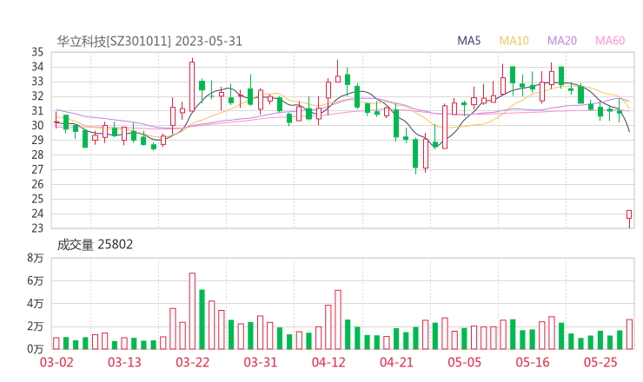
Task: Click the tallest red volume bar at 03-22
Action: point(192,311)
